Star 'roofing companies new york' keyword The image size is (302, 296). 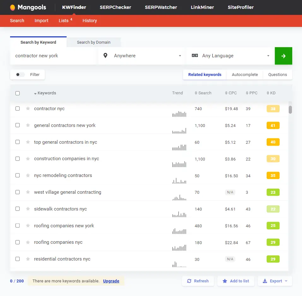[x=28, y=225]
